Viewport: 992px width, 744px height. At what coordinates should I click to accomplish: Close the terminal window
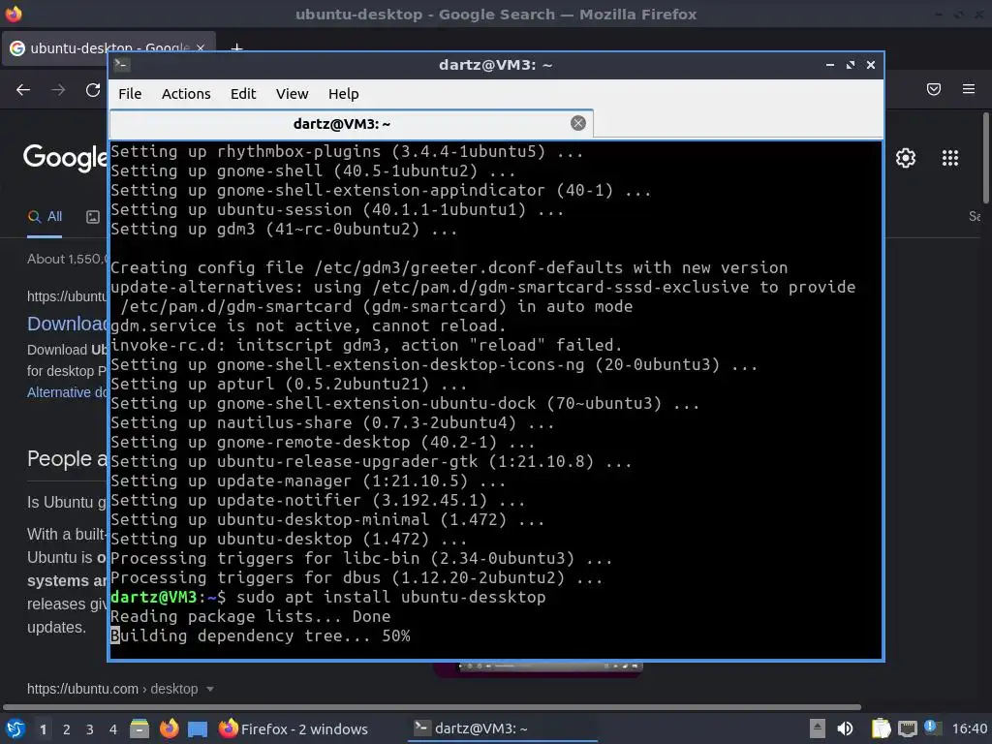click(x=871, y=65)
